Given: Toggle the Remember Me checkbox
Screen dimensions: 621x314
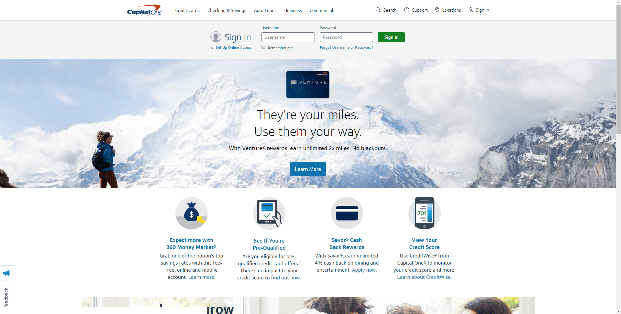Looking at the screenshot, I should click(x=263, y=47).
